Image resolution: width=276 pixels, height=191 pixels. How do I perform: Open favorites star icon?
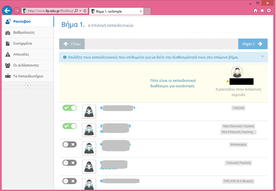click(262, 10)
